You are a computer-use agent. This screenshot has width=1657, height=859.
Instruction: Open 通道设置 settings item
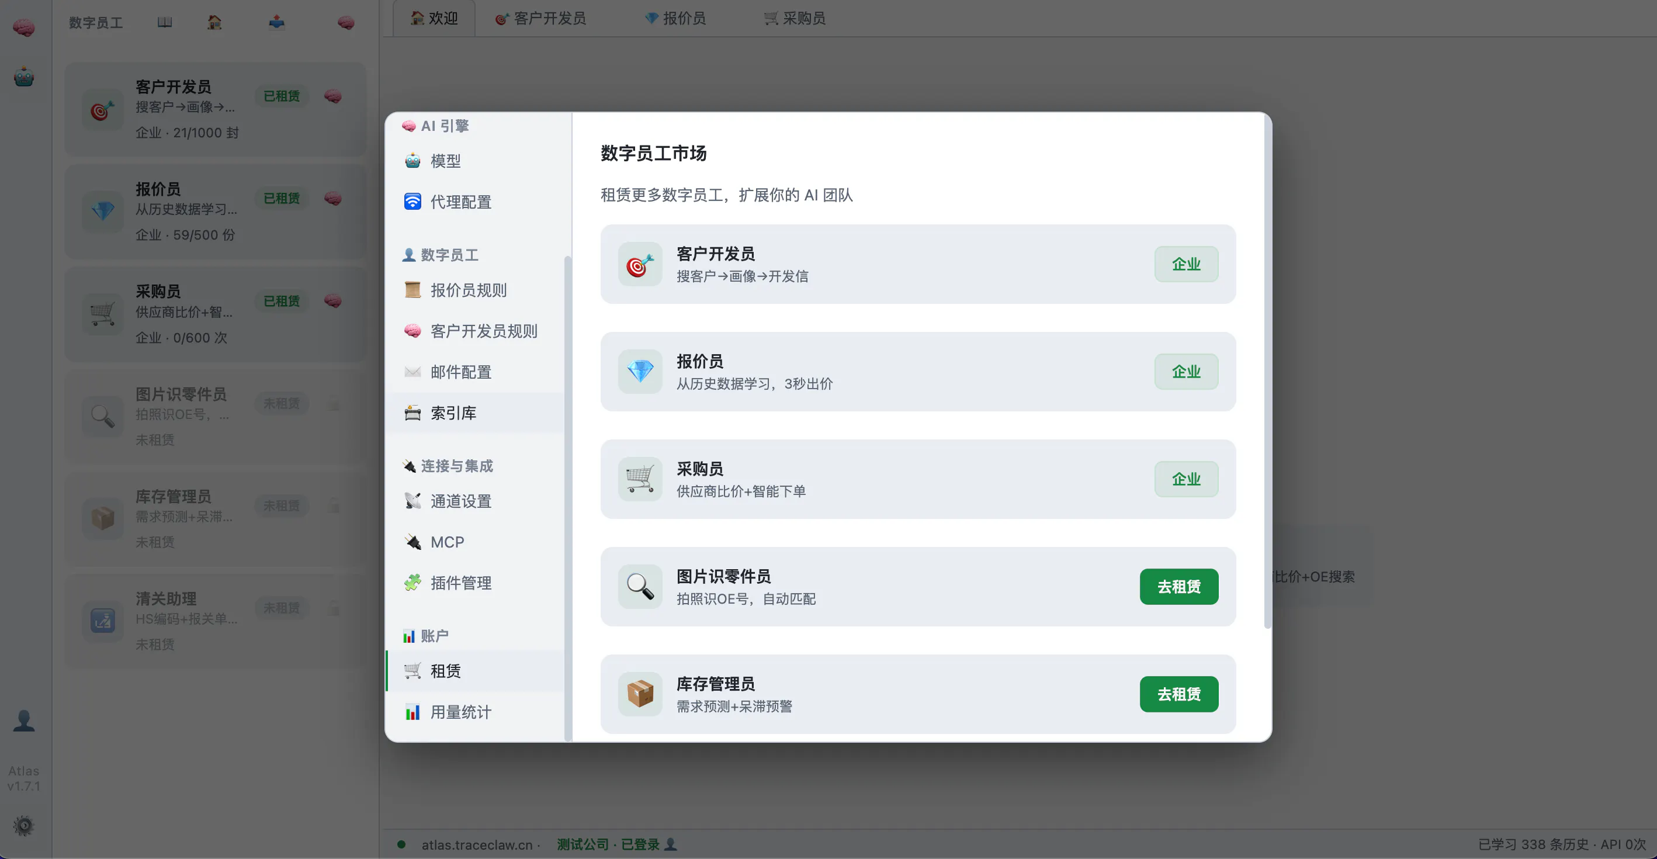[474, 501]
